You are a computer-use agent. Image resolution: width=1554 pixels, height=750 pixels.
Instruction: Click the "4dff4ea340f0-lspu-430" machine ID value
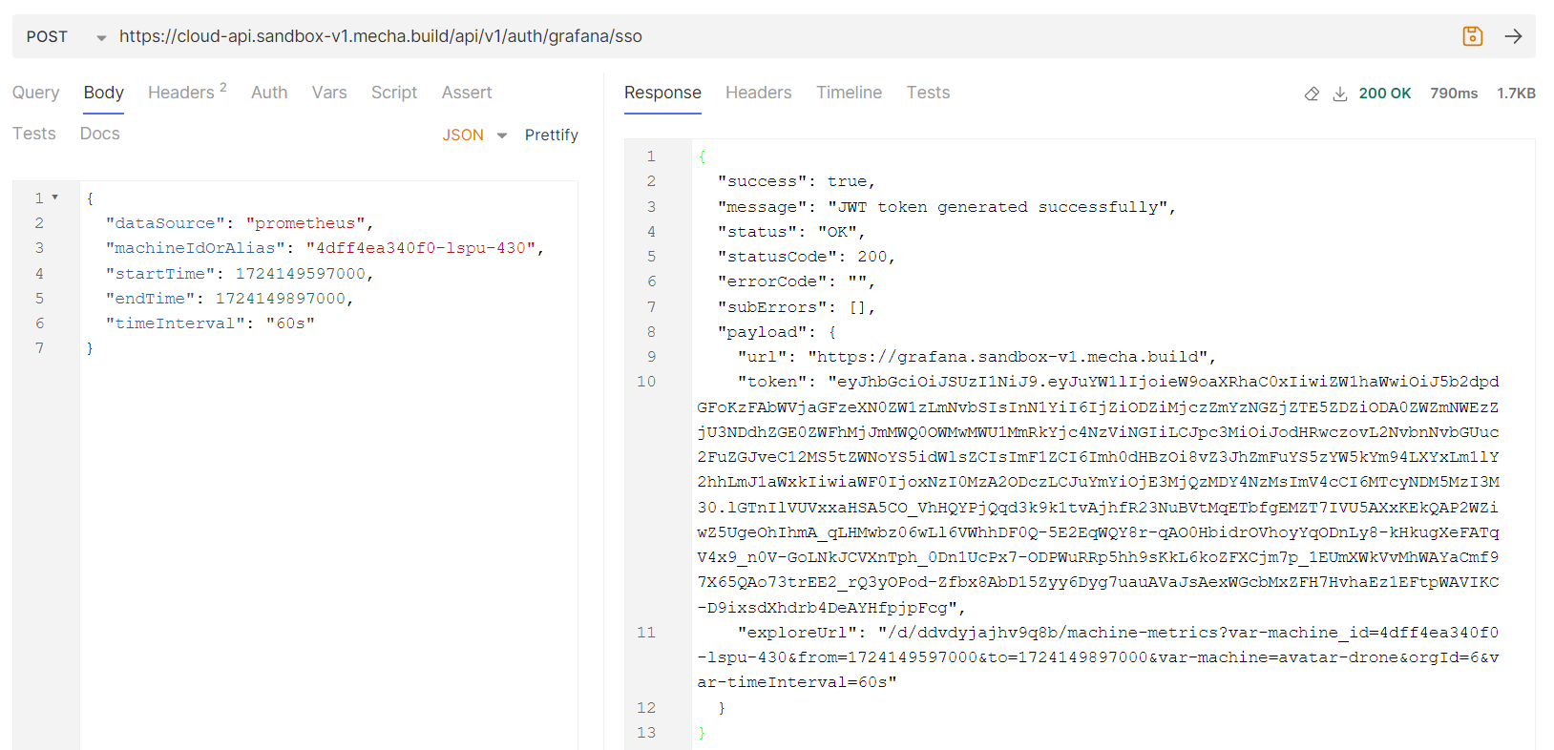pos(421,248)
